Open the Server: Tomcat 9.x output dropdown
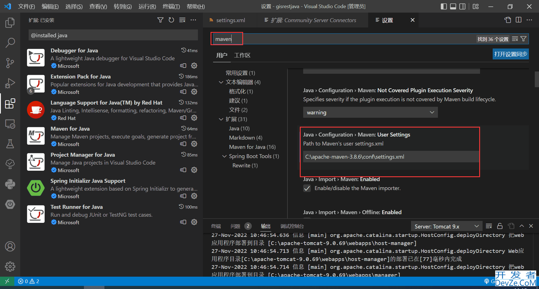Viewport: 539px width, 289px height. tap(447, 226)
